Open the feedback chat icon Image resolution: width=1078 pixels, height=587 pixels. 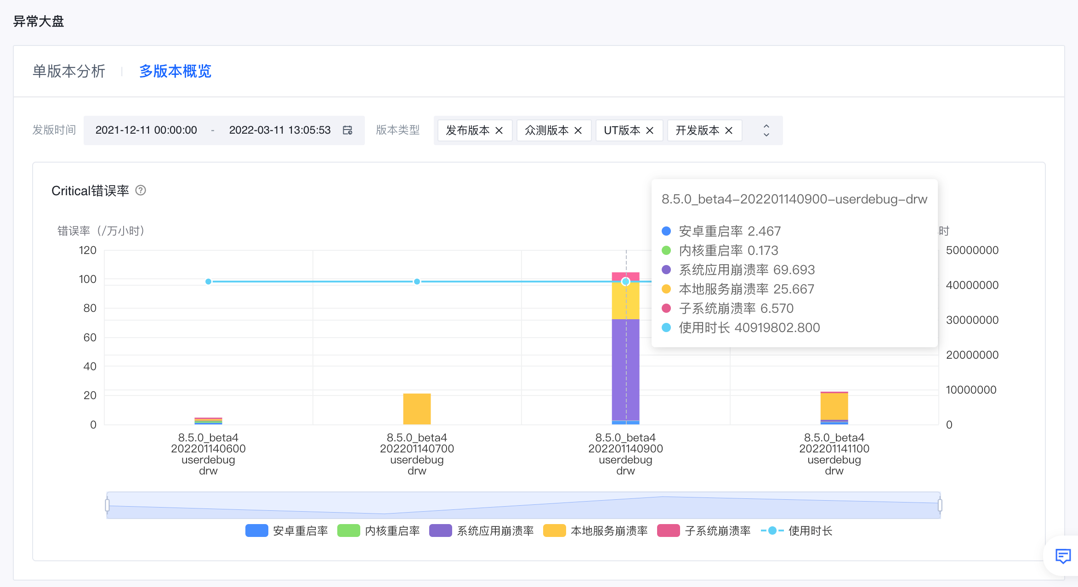1063,556
